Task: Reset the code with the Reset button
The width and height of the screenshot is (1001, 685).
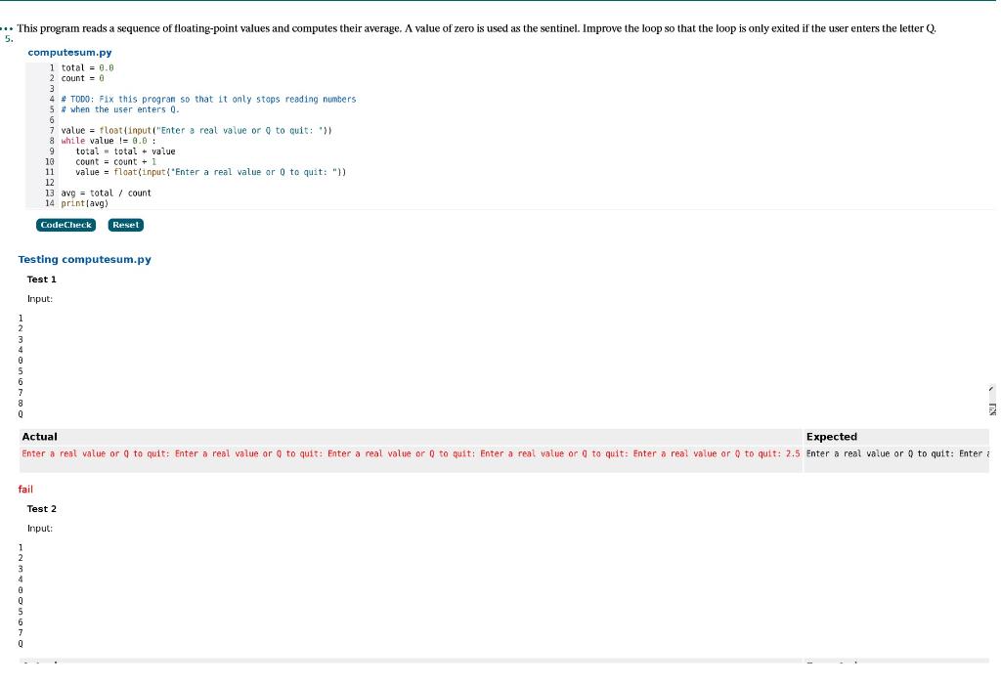Action: (126, 225)
